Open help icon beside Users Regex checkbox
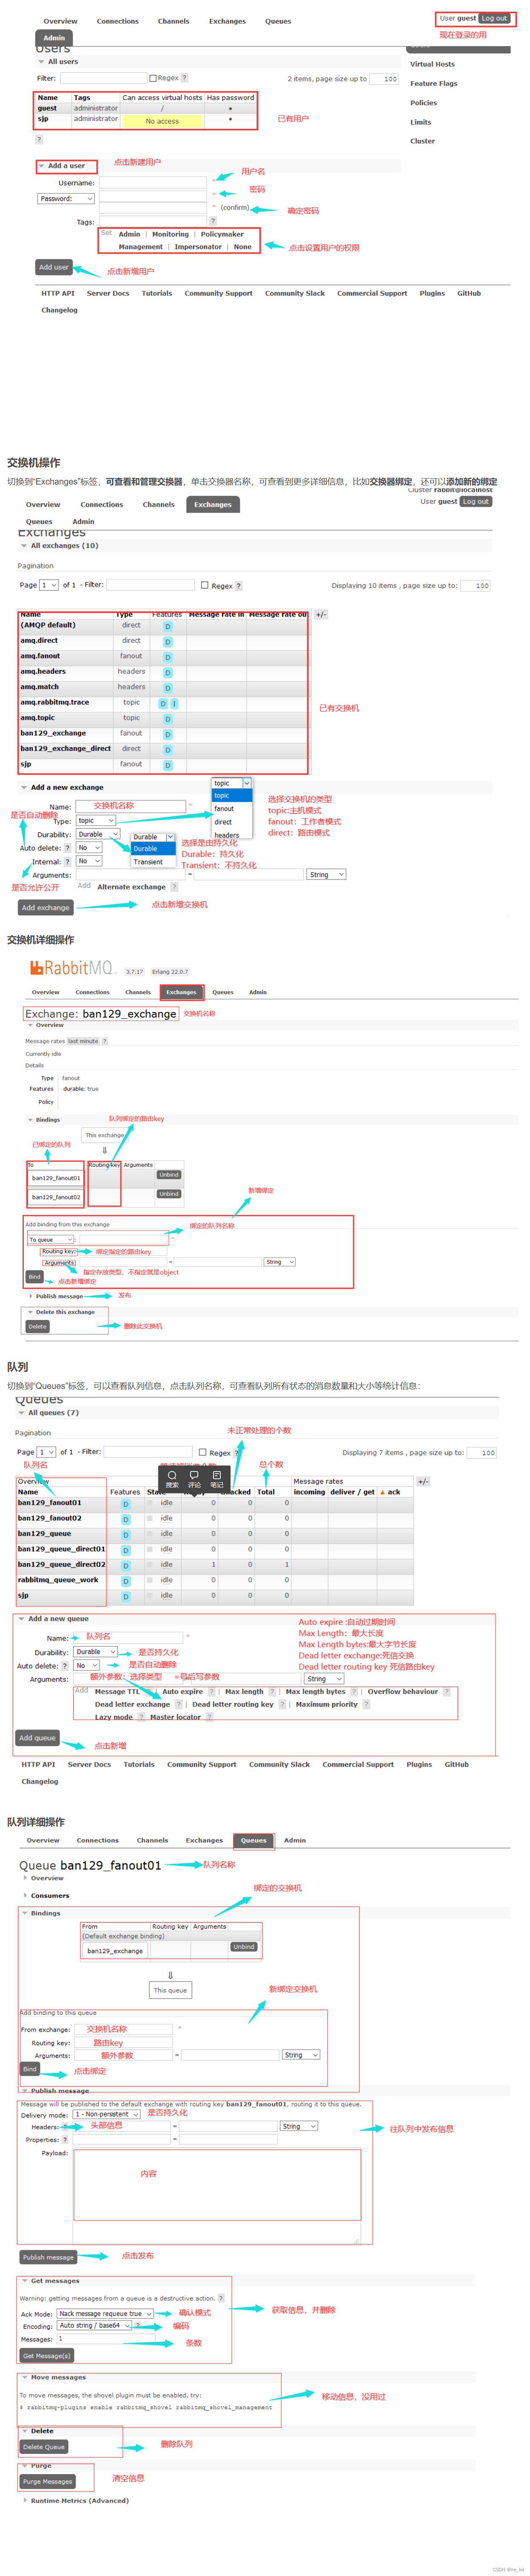Screen dimensions: 530x2576 point(184,78)
